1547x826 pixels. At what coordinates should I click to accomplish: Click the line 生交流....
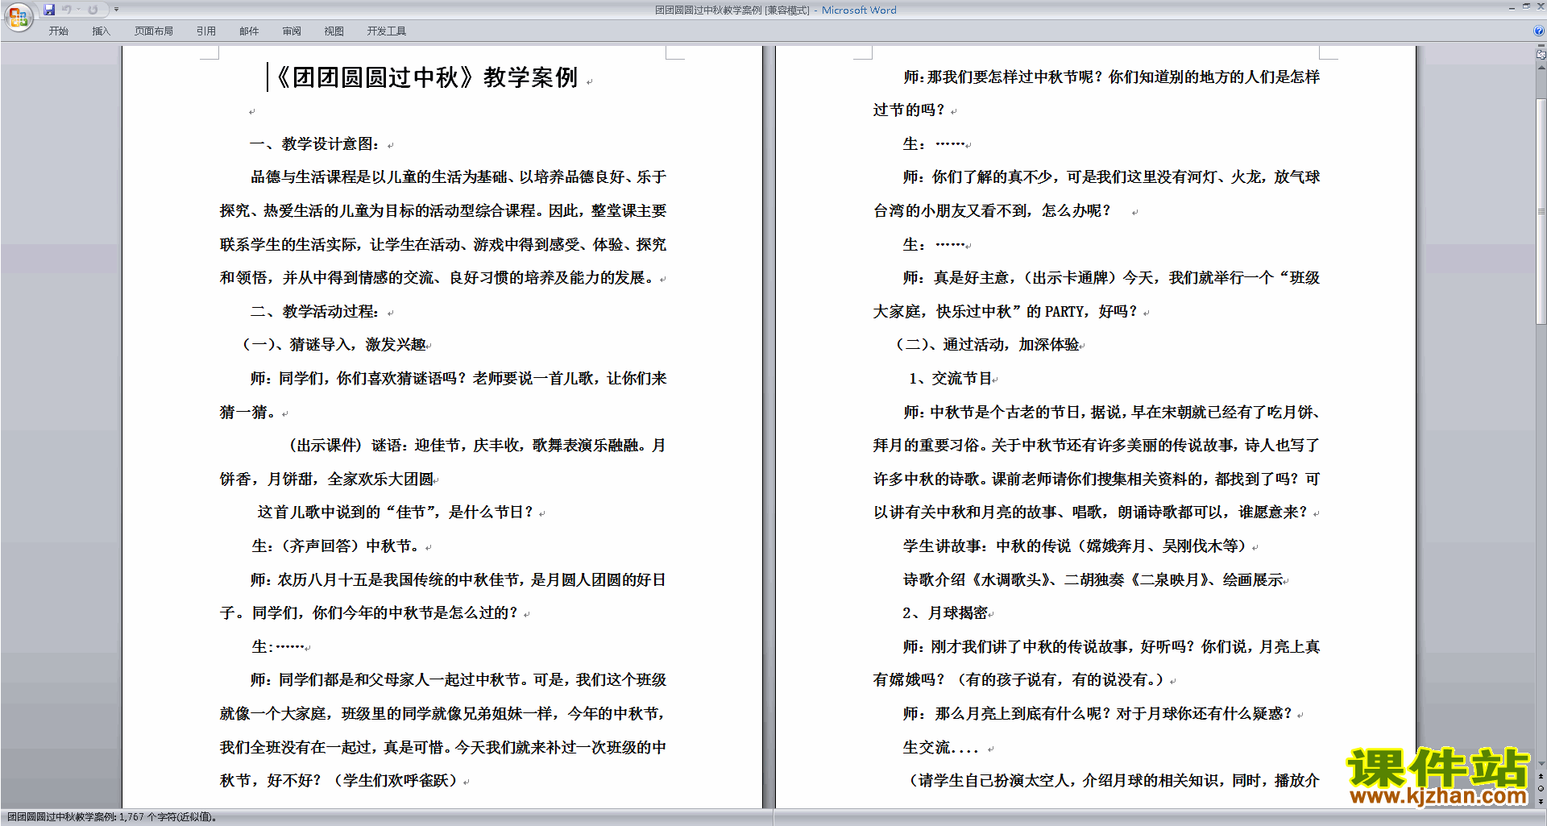[940, 748]
